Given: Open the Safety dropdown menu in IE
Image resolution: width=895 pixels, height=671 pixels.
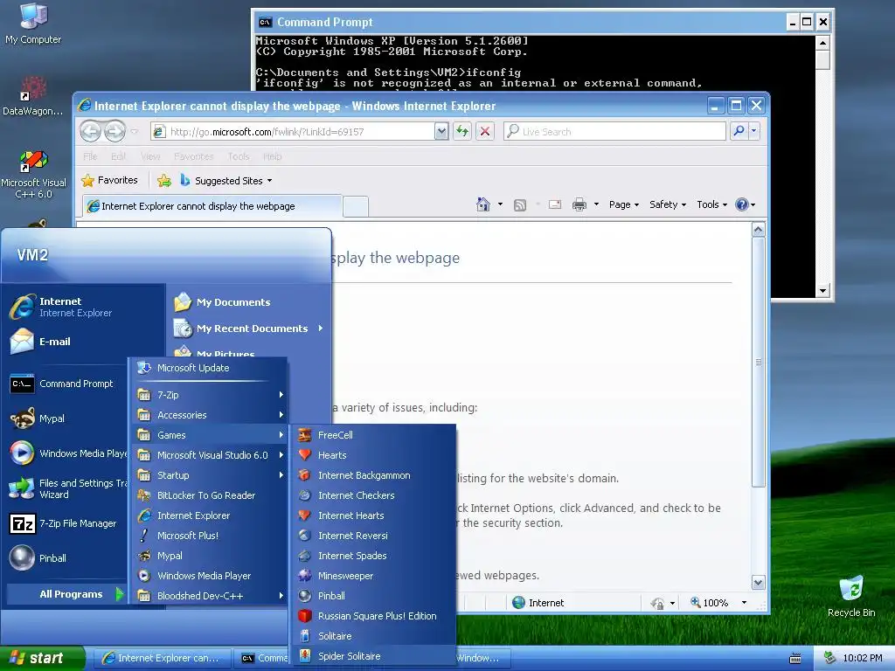Looking at the screenshot, I should pos(668,204).
